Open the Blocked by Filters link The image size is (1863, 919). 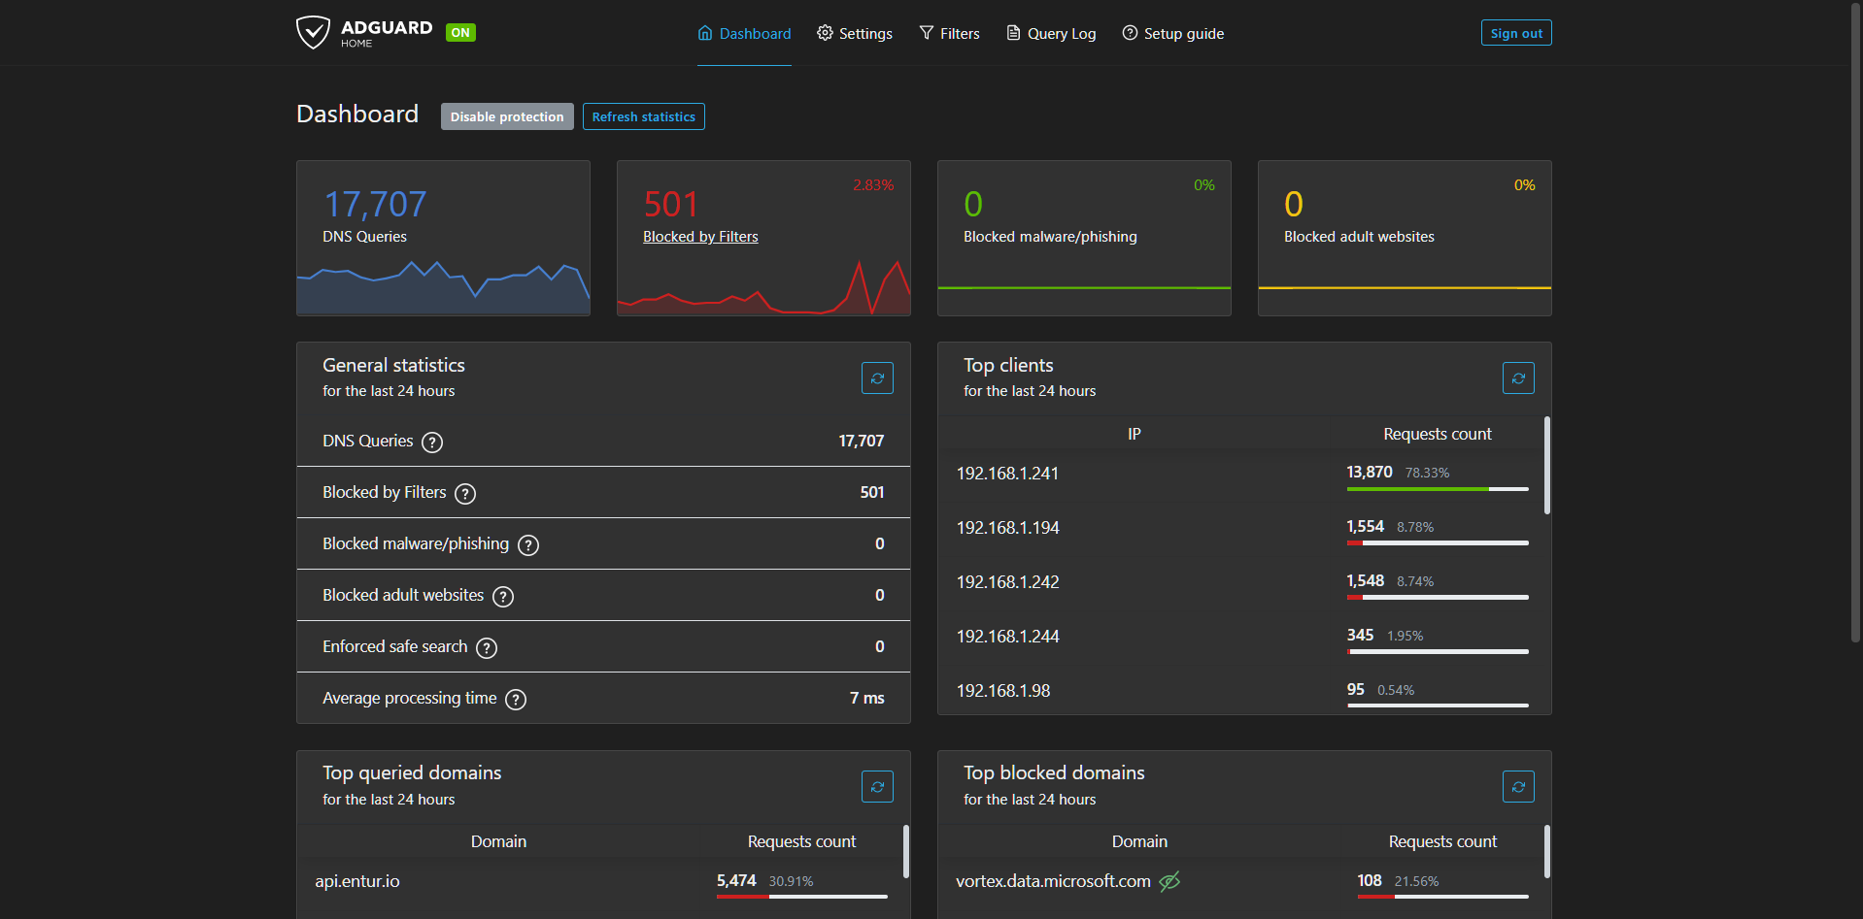point(700,237)
